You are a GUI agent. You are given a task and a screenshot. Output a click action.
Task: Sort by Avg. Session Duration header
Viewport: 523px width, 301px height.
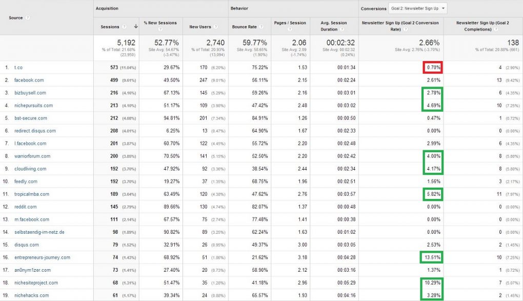[x=334, y=26]
